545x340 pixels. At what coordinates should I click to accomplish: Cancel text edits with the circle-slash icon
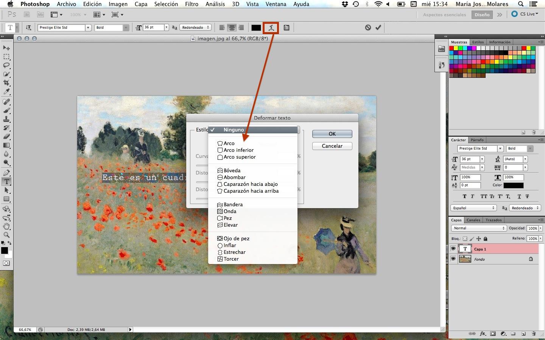click(x=368, y=28)
